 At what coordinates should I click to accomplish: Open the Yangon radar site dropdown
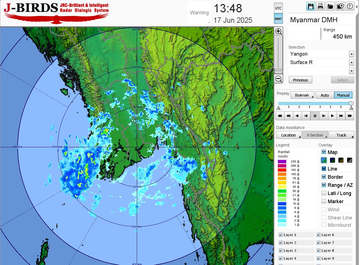pyautogui.click(x=351, y=54)
